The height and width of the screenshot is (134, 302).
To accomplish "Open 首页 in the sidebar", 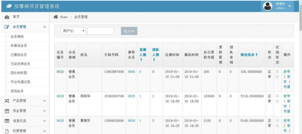I will (16, 17).
